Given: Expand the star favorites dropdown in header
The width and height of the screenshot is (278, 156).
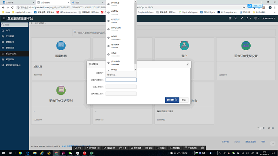Looking at the screenshot, I should click(x=248, y=18).
